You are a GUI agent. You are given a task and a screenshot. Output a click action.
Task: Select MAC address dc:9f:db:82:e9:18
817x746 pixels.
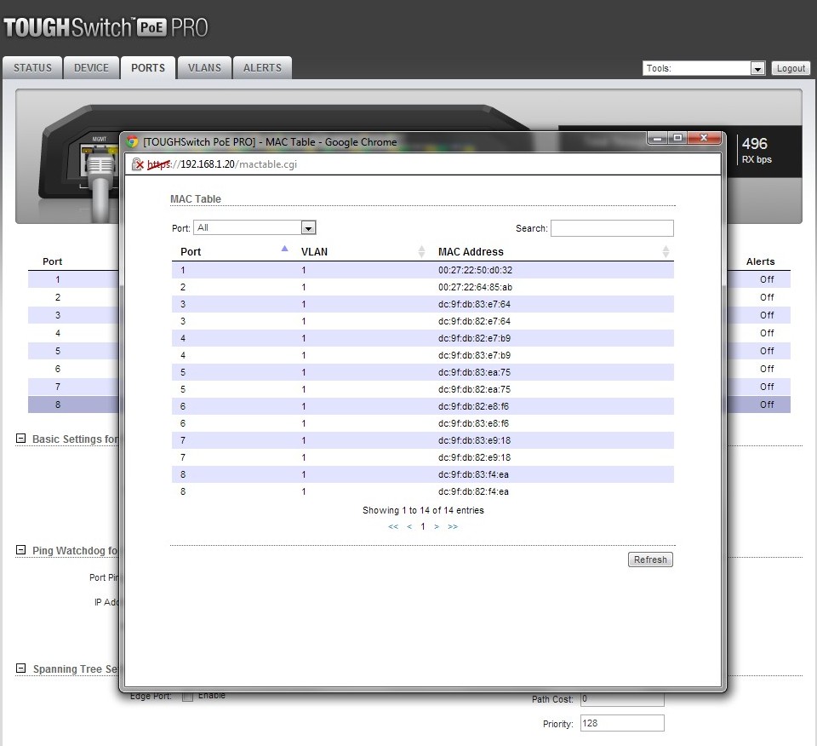click(474, 457)
